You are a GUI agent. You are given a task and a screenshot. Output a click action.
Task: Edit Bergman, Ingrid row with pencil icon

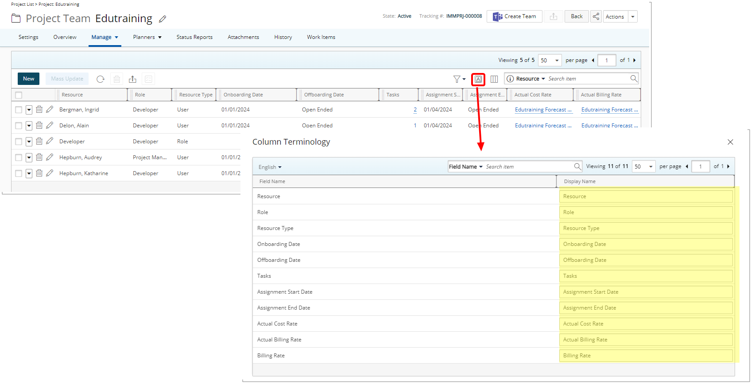[x=50, y=109]
